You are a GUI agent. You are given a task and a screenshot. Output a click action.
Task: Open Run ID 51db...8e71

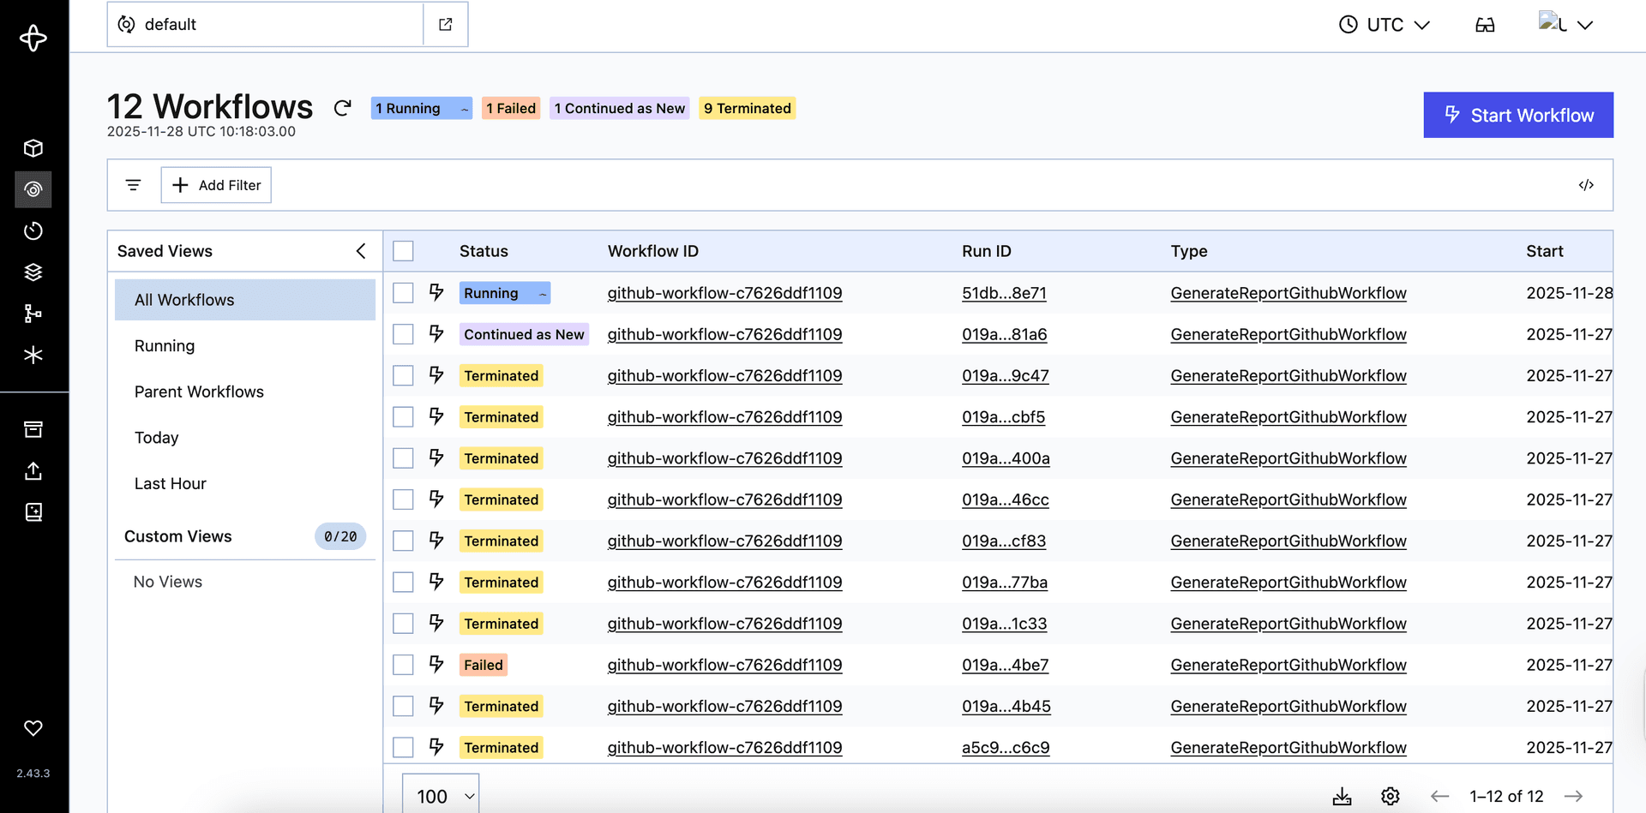(1004, 292)
